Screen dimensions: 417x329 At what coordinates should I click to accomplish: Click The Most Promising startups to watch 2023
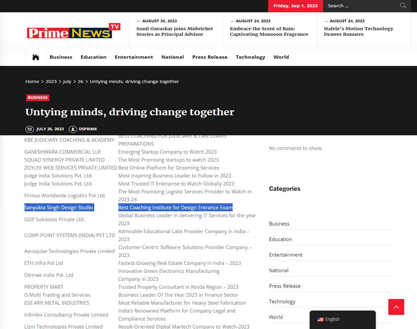pos(168,160)
